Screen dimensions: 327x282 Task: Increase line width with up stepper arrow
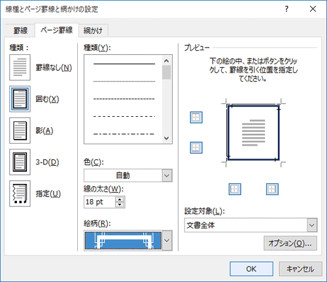120,199
